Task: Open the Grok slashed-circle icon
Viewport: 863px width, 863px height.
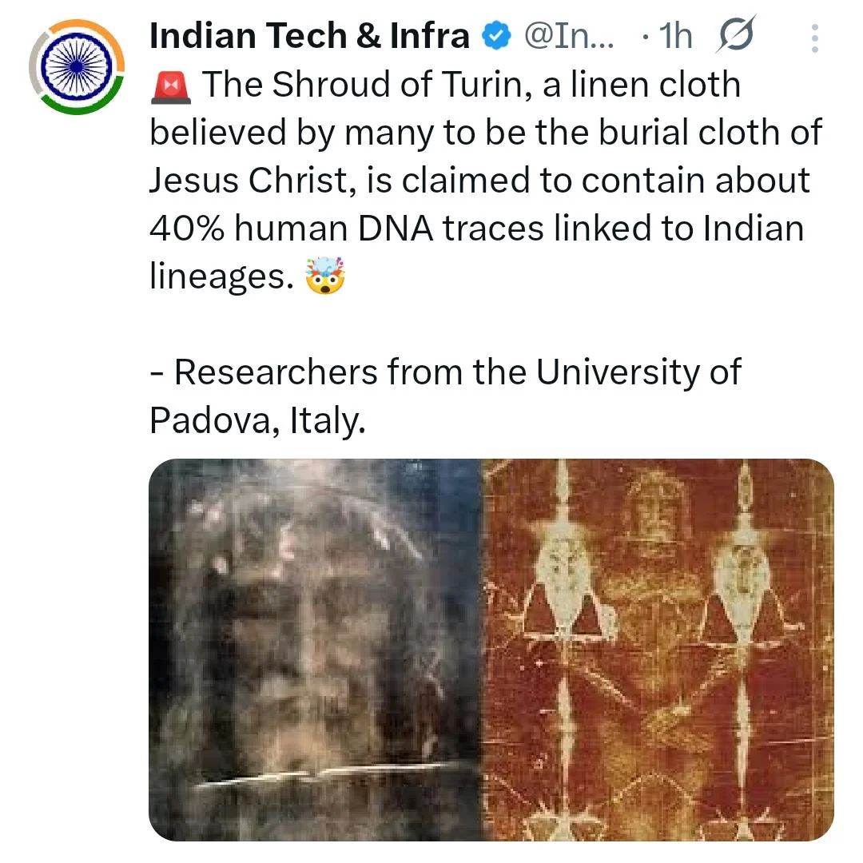Action: (738, 37)
